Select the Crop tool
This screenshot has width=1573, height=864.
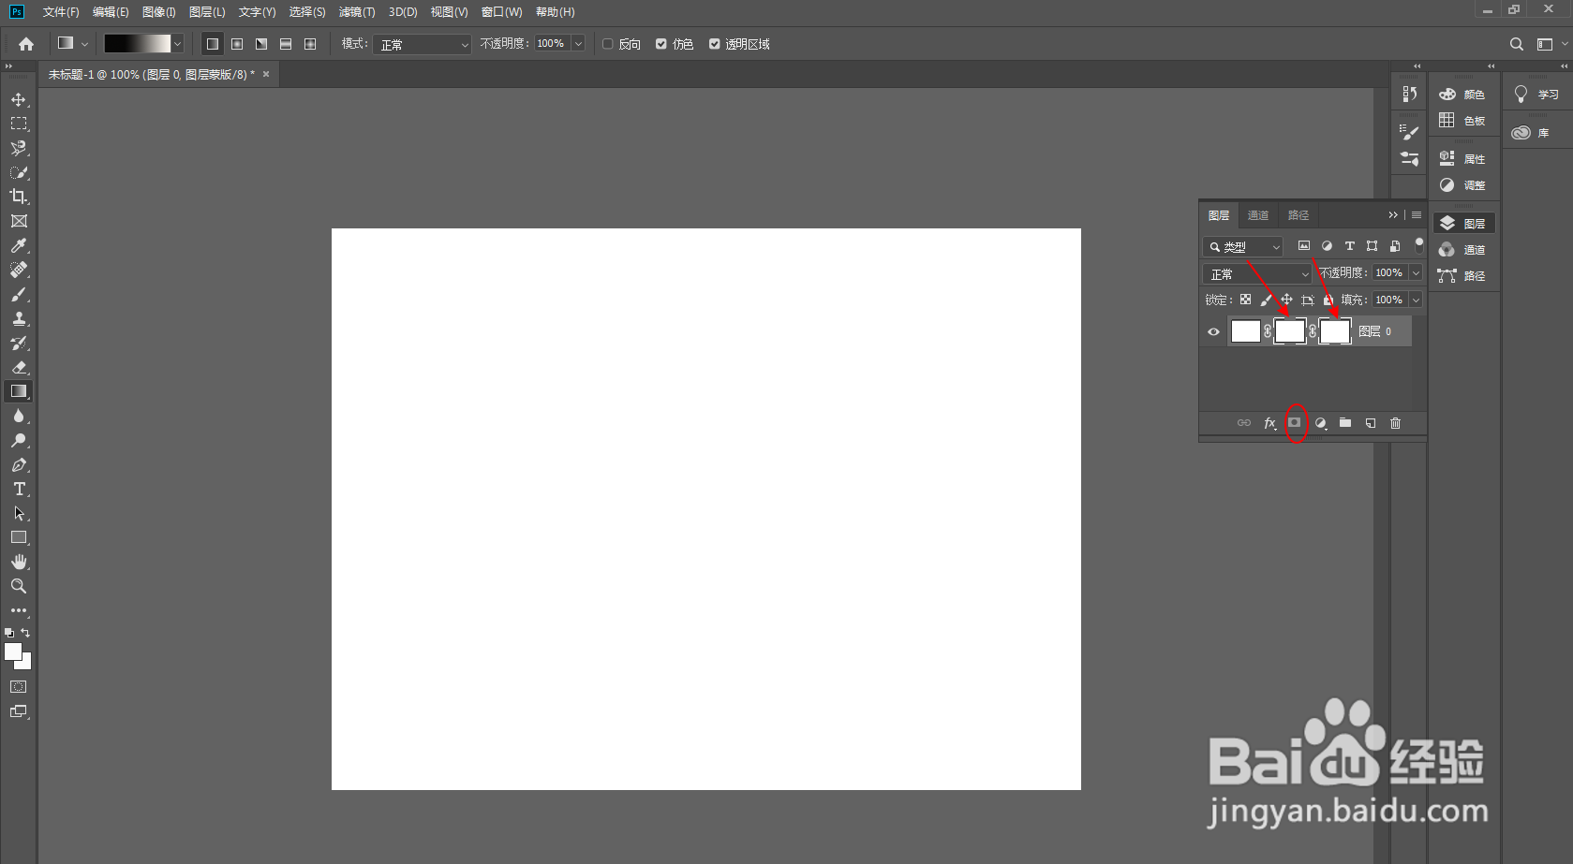[x=19, y=197]
